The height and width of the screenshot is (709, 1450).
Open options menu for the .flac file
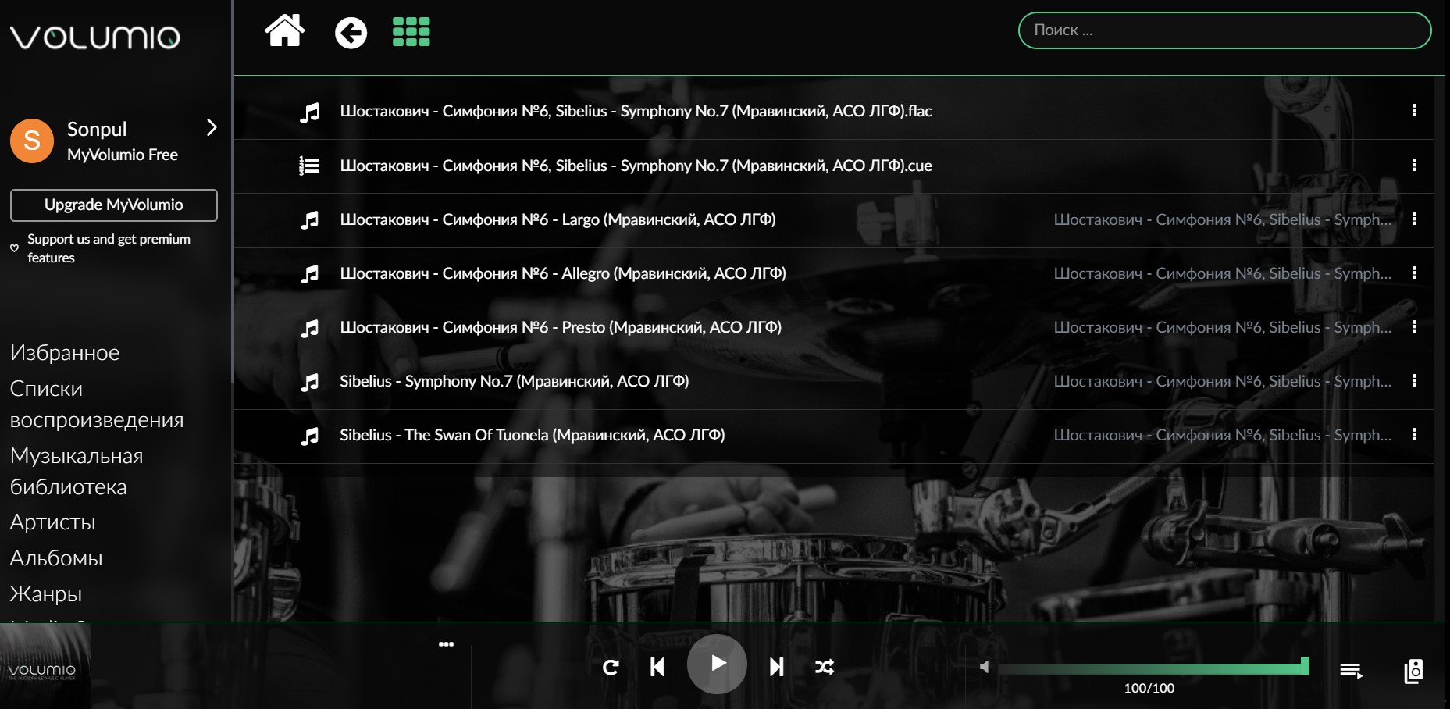pos(1414,111)
